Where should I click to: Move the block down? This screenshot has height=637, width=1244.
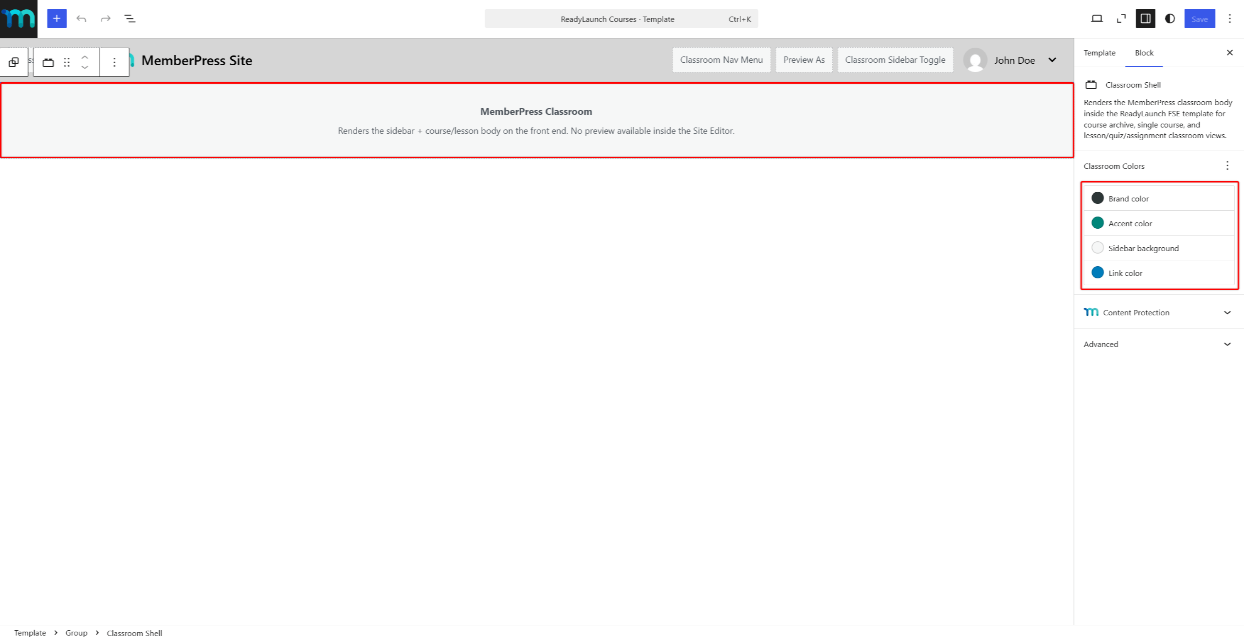pos(85,68)
